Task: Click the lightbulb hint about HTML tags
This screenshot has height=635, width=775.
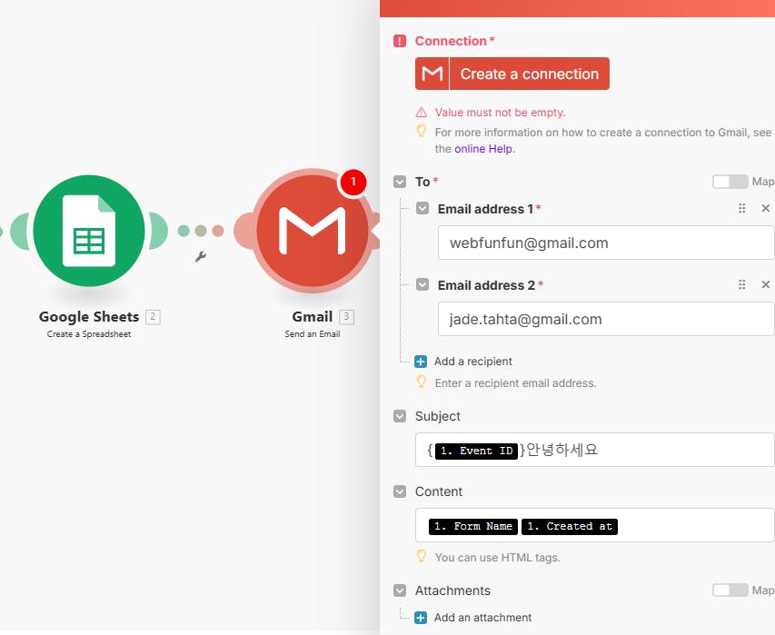Action: (x=421, y=556)
